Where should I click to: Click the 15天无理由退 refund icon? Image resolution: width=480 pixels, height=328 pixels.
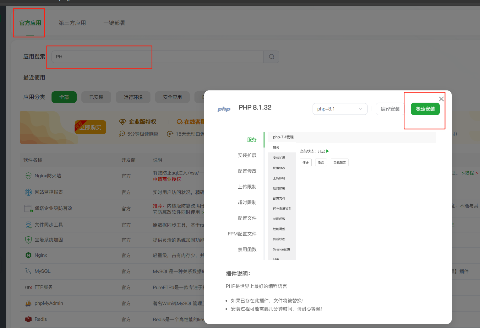[170, 134]
